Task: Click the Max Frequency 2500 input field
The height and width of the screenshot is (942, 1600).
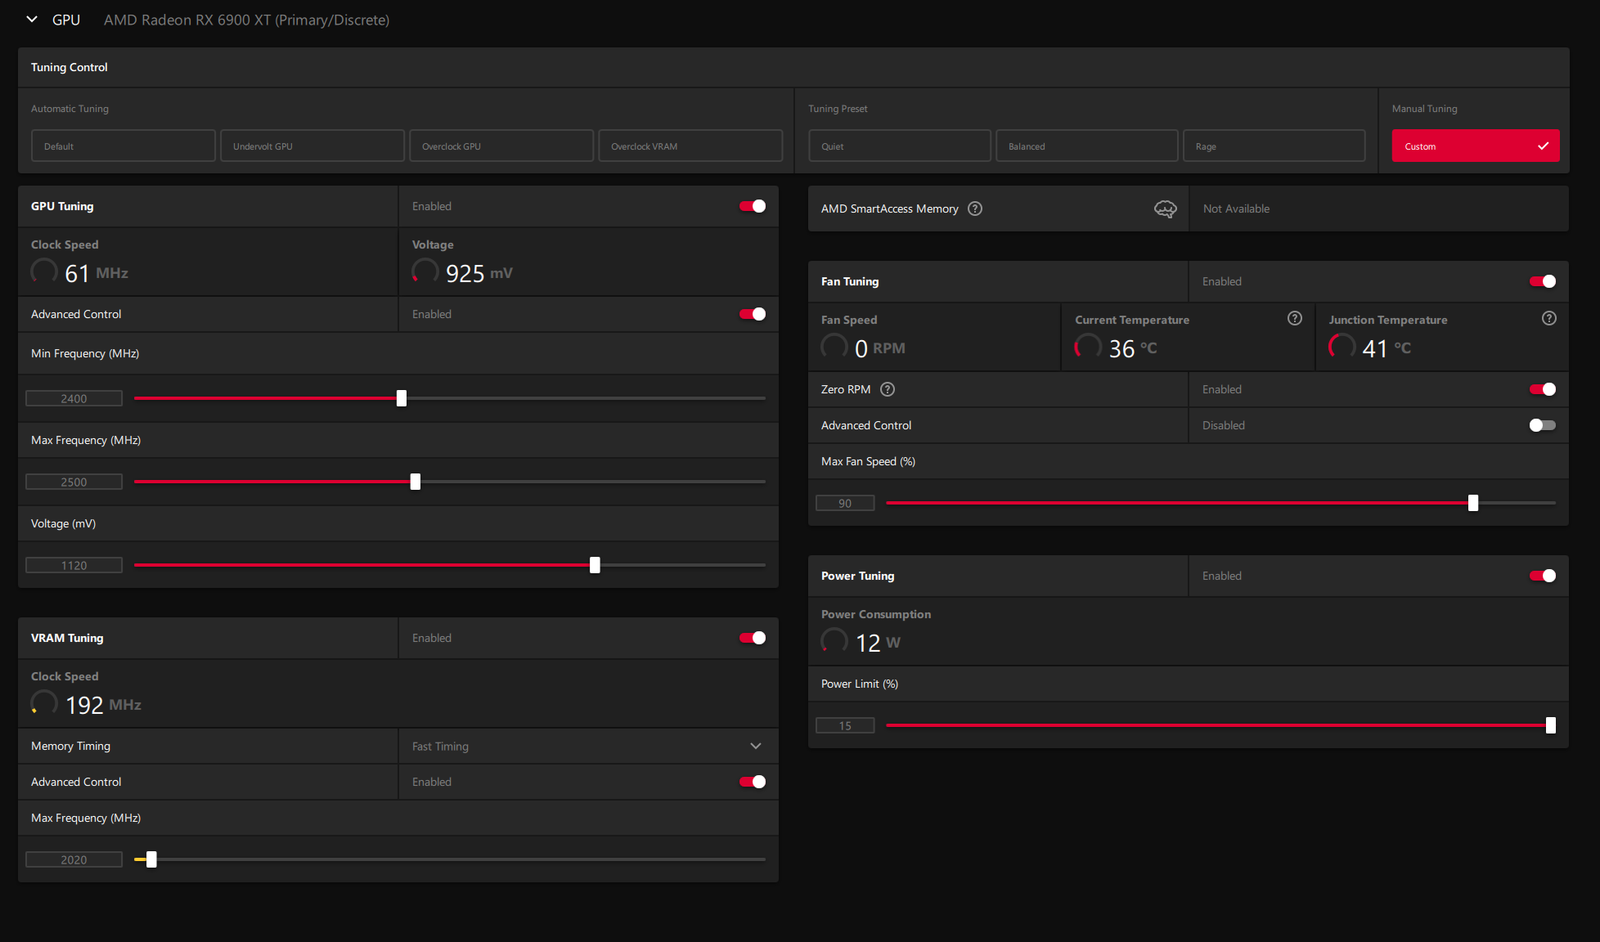Action: point(74,482)
